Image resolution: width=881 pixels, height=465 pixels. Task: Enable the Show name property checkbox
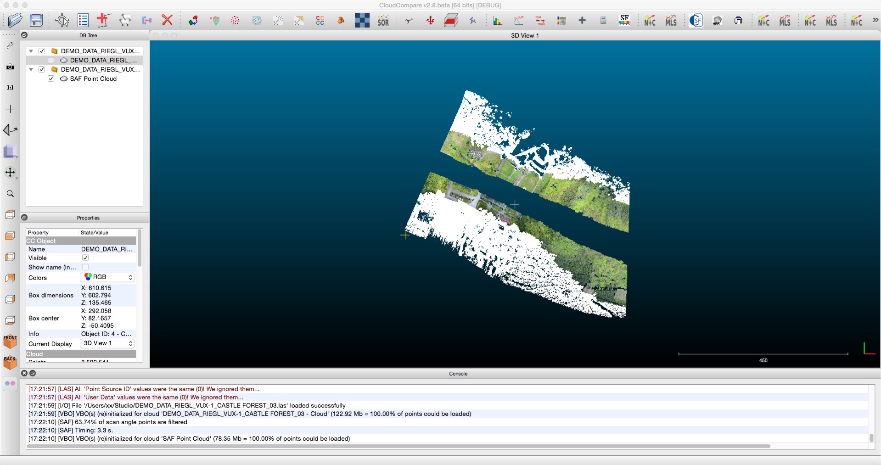point(85,267)
